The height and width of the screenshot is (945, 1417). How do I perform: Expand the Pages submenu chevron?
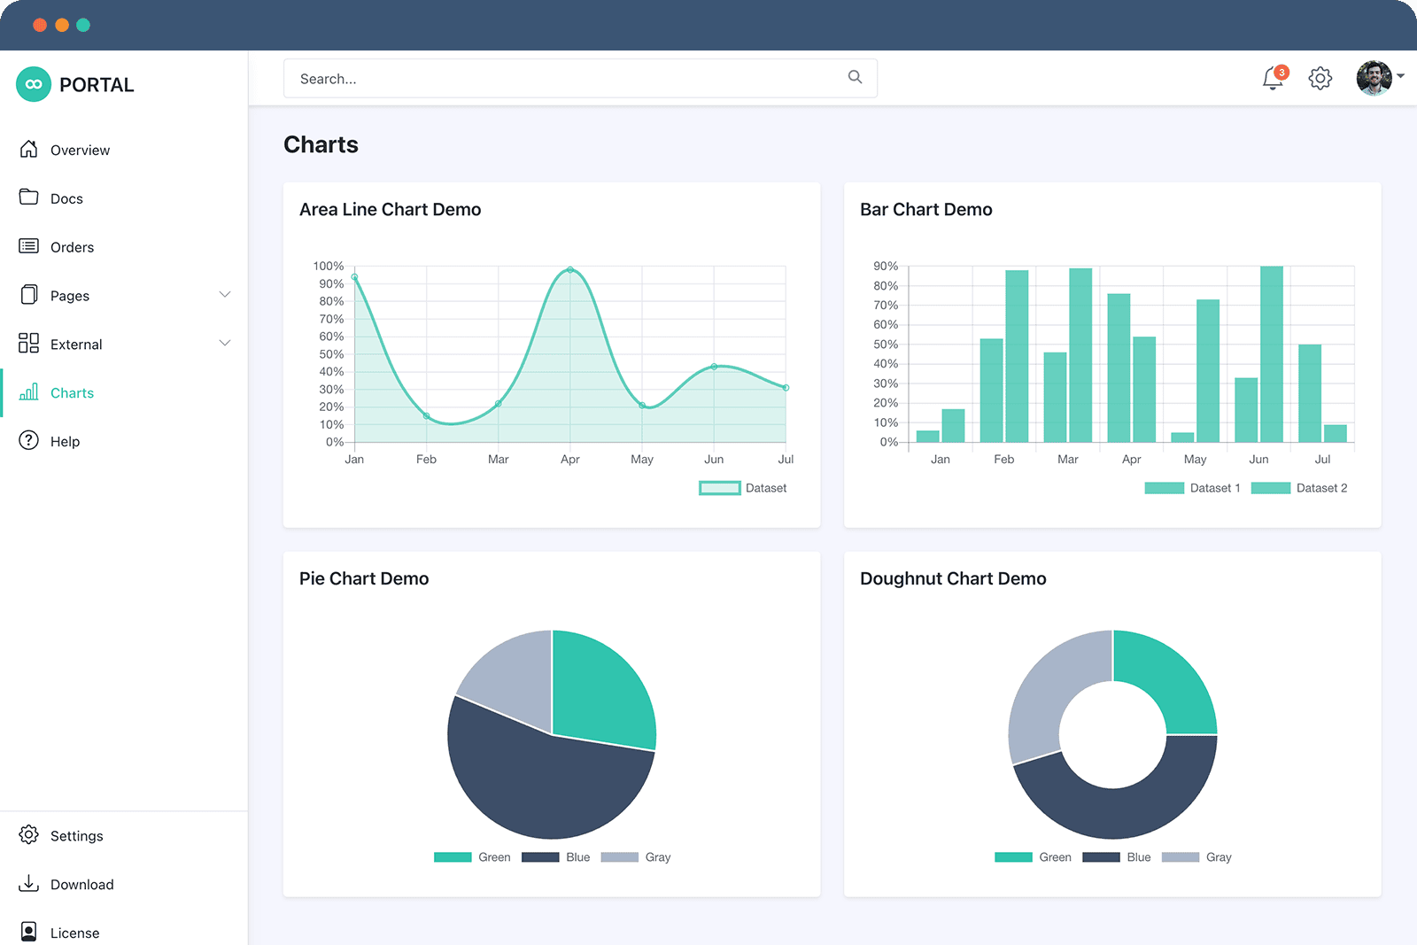click(225, 294)
